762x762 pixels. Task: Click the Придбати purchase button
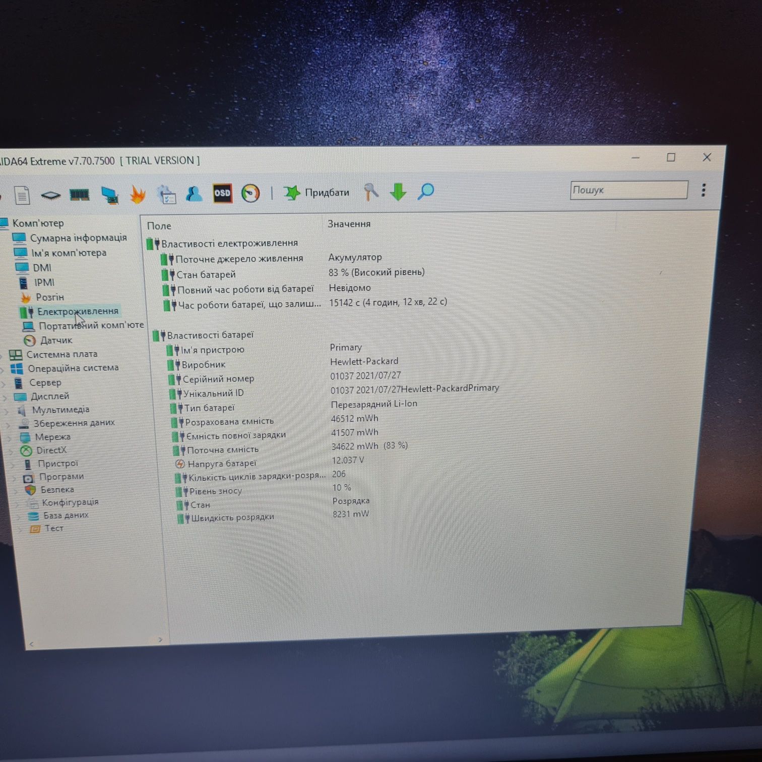click(316, 193)
